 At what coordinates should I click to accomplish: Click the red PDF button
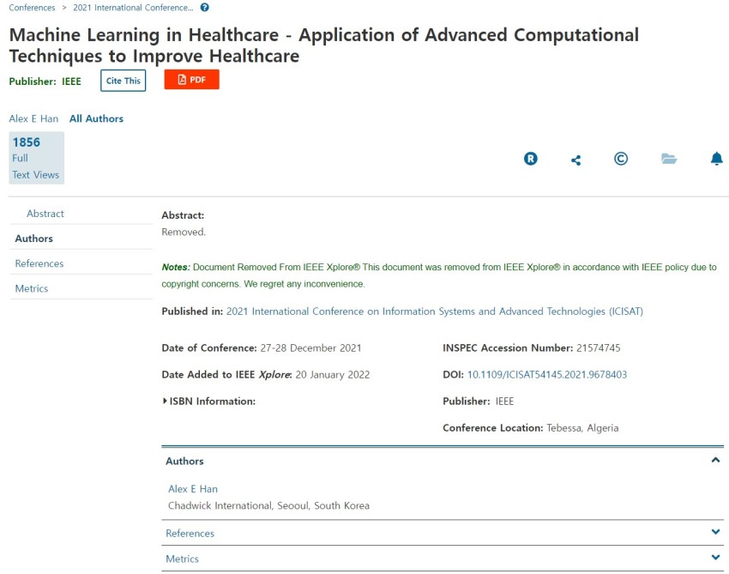(191, 80)
